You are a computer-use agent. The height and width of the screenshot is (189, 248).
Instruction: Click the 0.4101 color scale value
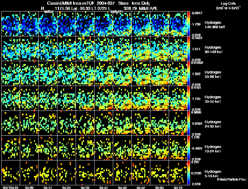tap(196, 88)
